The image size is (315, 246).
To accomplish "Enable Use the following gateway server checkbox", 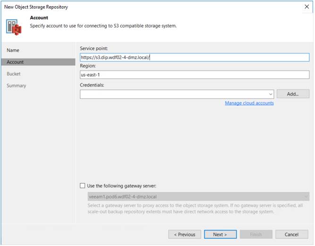I will pyautogui.click(x=83, y=186).
